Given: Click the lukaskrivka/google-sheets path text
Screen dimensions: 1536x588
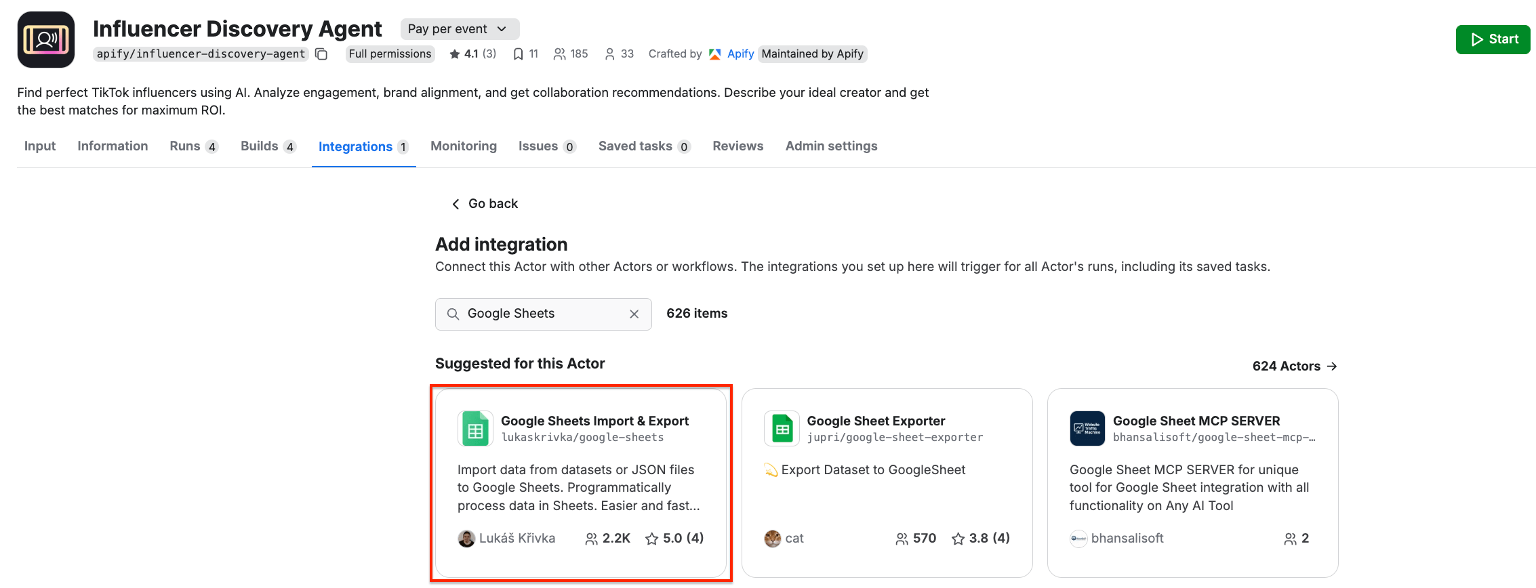Looking at the screenshot, I should click(582, 438).
